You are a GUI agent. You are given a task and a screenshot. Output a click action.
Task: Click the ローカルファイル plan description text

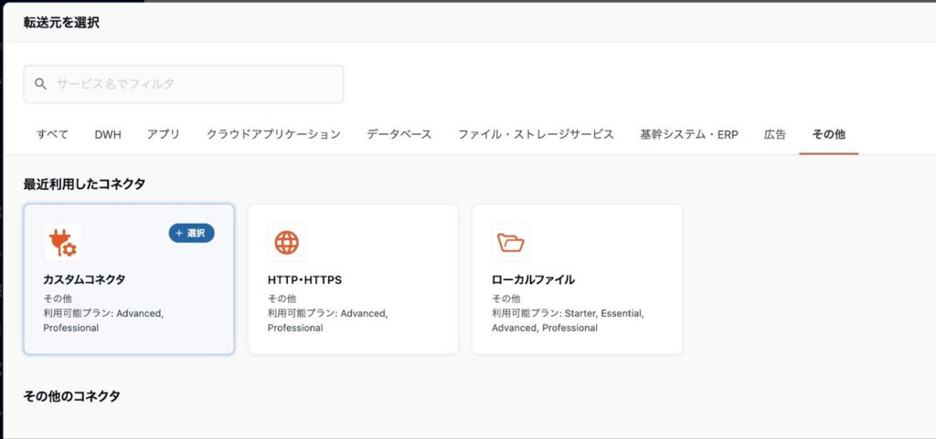click(x=568, y=320)
